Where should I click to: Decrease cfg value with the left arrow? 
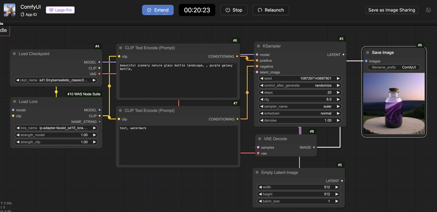click(x=261, y=99)
